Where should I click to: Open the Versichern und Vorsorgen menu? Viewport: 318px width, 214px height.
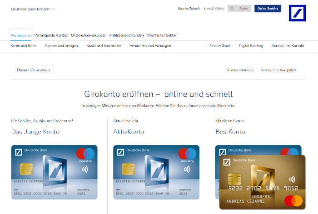[x=150, y=45]
